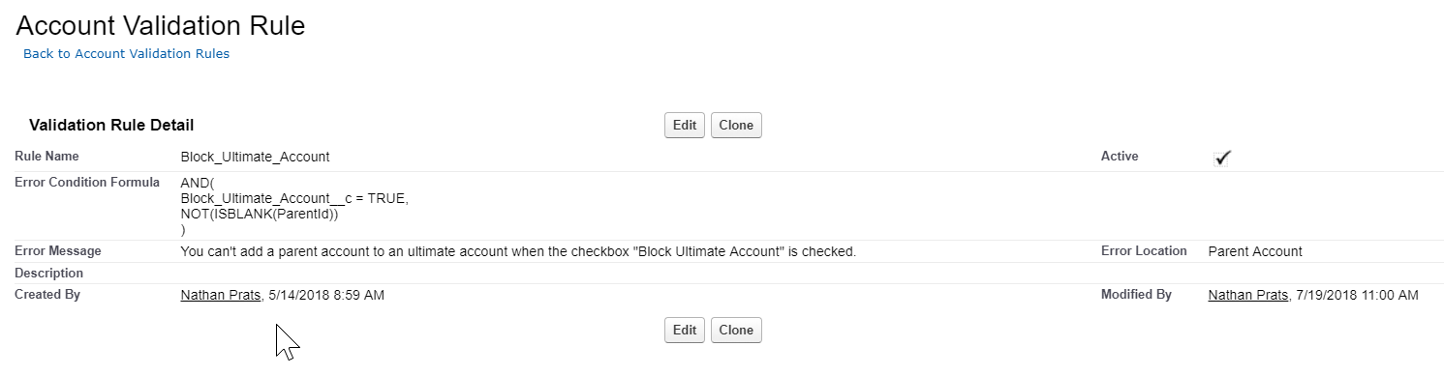
Task: Click the Active field label
Action: 1120,156
